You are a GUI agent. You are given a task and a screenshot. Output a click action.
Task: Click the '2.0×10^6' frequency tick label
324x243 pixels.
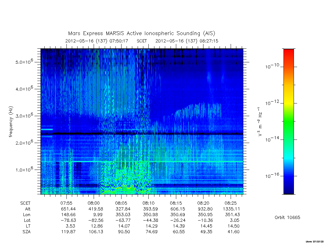pos(24,143)
